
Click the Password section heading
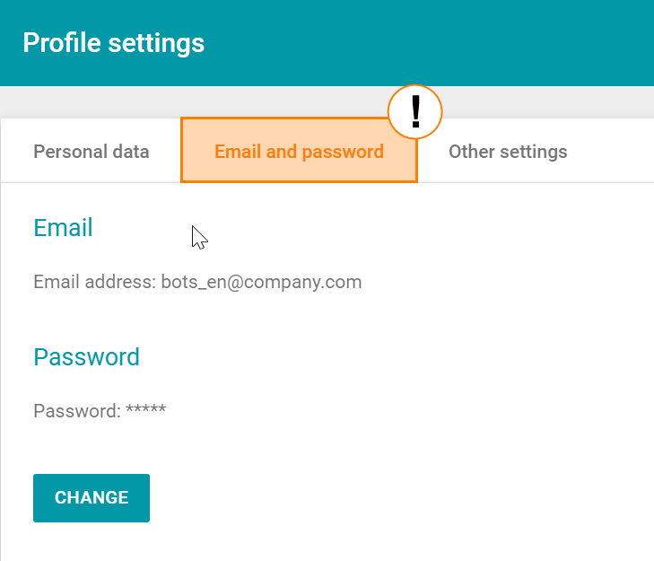pyautogui.click(x=86, y=357)
